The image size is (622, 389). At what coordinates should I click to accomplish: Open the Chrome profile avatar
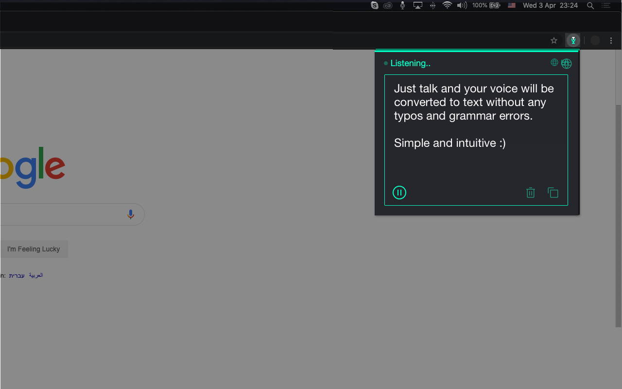tap(595, 41)
